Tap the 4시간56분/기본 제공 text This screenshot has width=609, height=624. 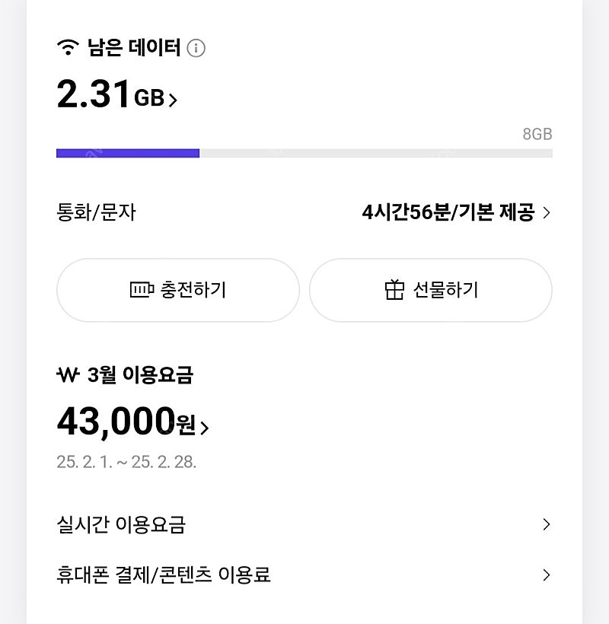448,212
